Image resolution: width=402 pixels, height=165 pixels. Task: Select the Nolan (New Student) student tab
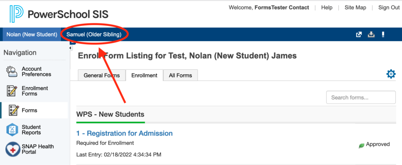32,34
